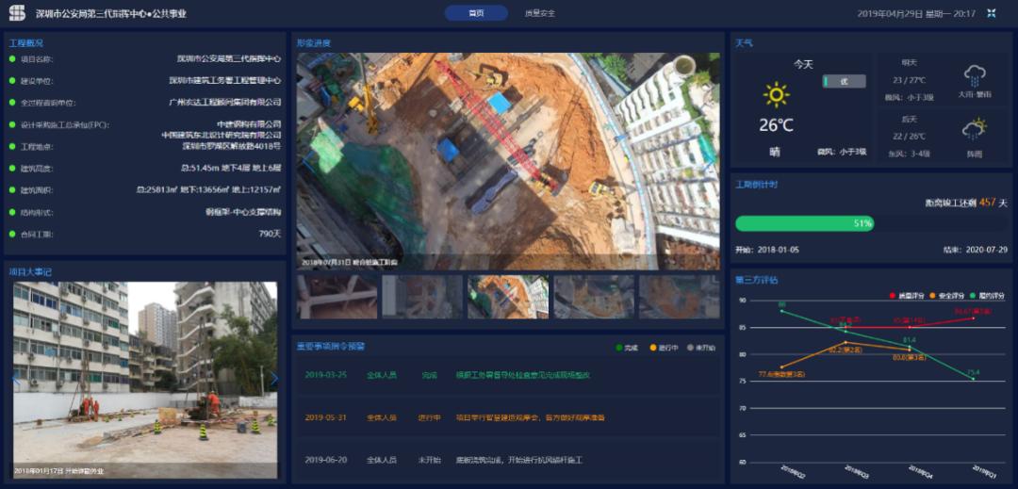Select the third aerial thumbnail under 形象进度

[x=508, y=297]
